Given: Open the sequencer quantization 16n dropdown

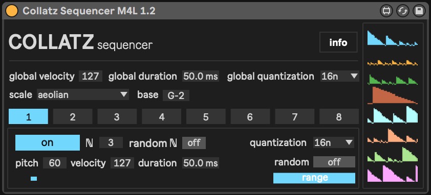Looking at the screenshot, I should [x=334, y=142].
